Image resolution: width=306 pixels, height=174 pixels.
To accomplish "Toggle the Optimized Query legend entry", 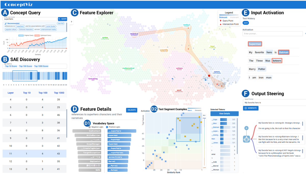I will point(46,35).
